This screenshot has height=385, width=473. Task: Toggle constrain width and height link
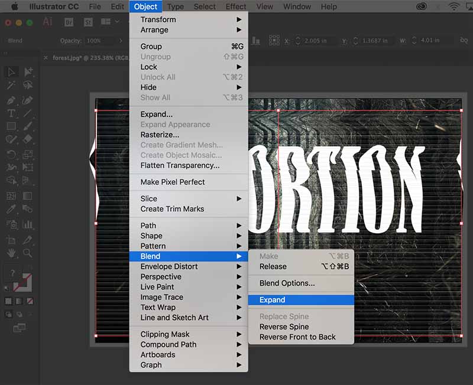(464, 40)
